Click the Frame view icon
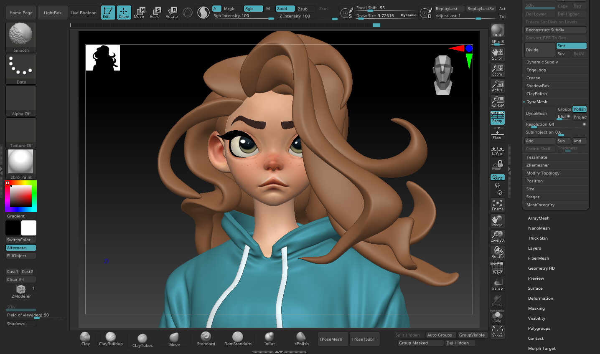The width and height of the screenshot is (600, 354). 498,205
